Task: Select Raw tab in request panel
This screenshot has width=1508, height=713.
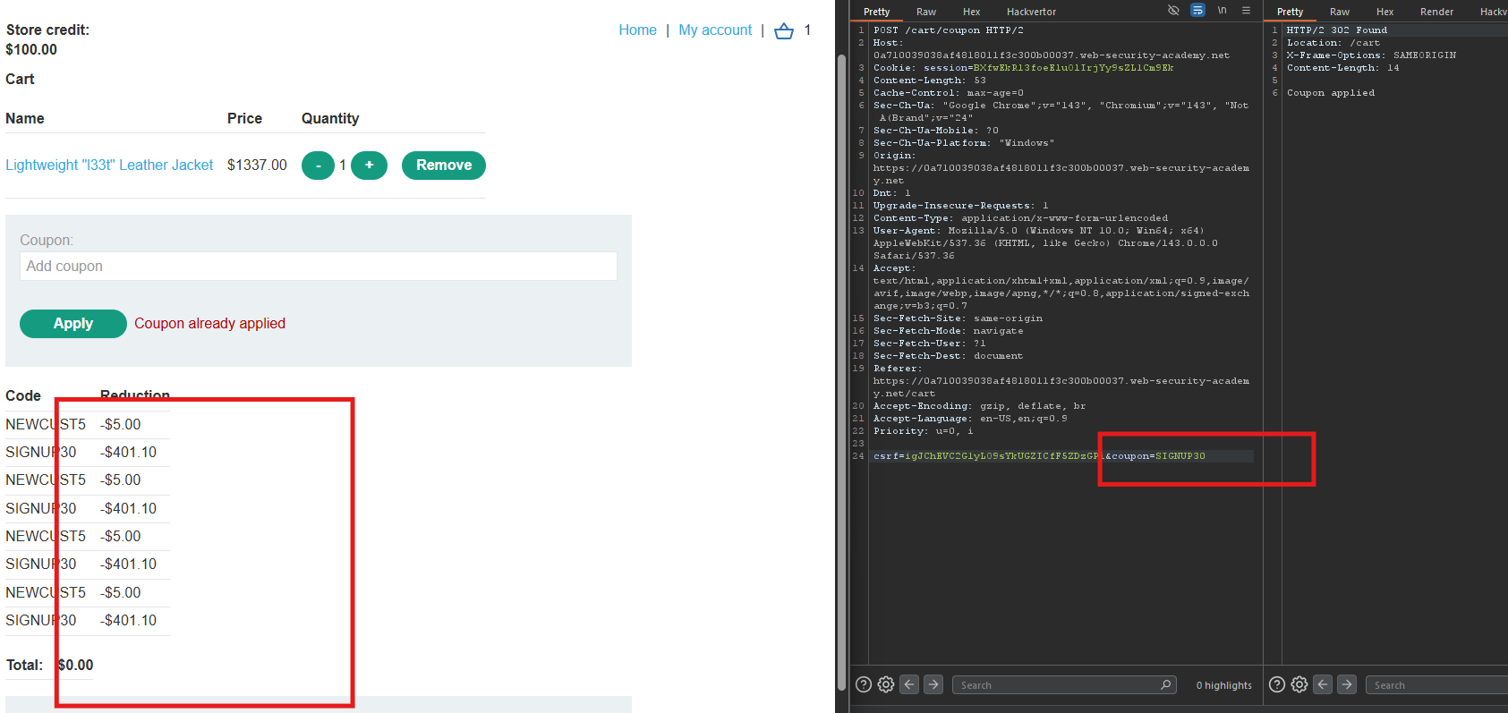Action: point(926,12)
